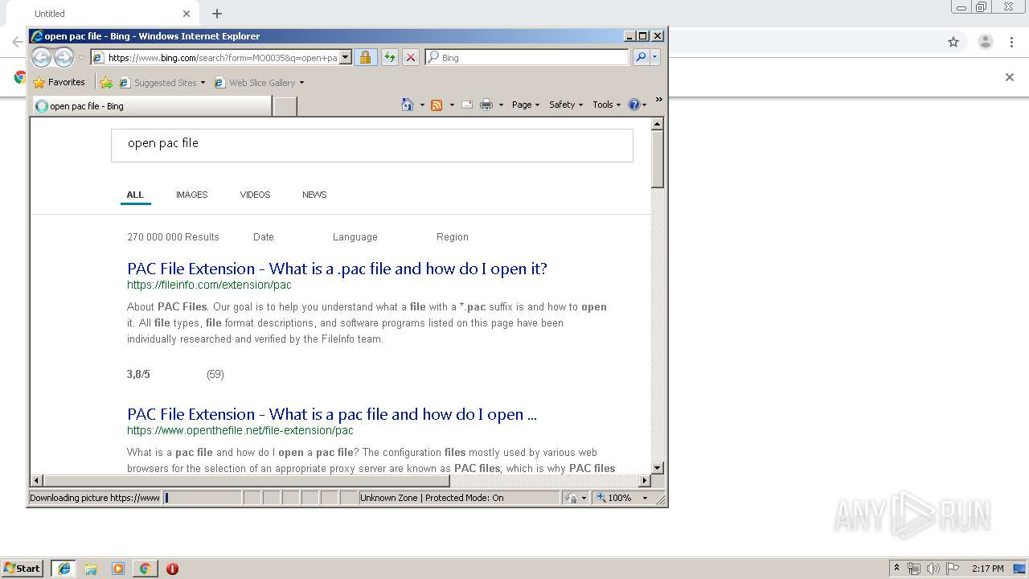Open the Language filter

355,237
